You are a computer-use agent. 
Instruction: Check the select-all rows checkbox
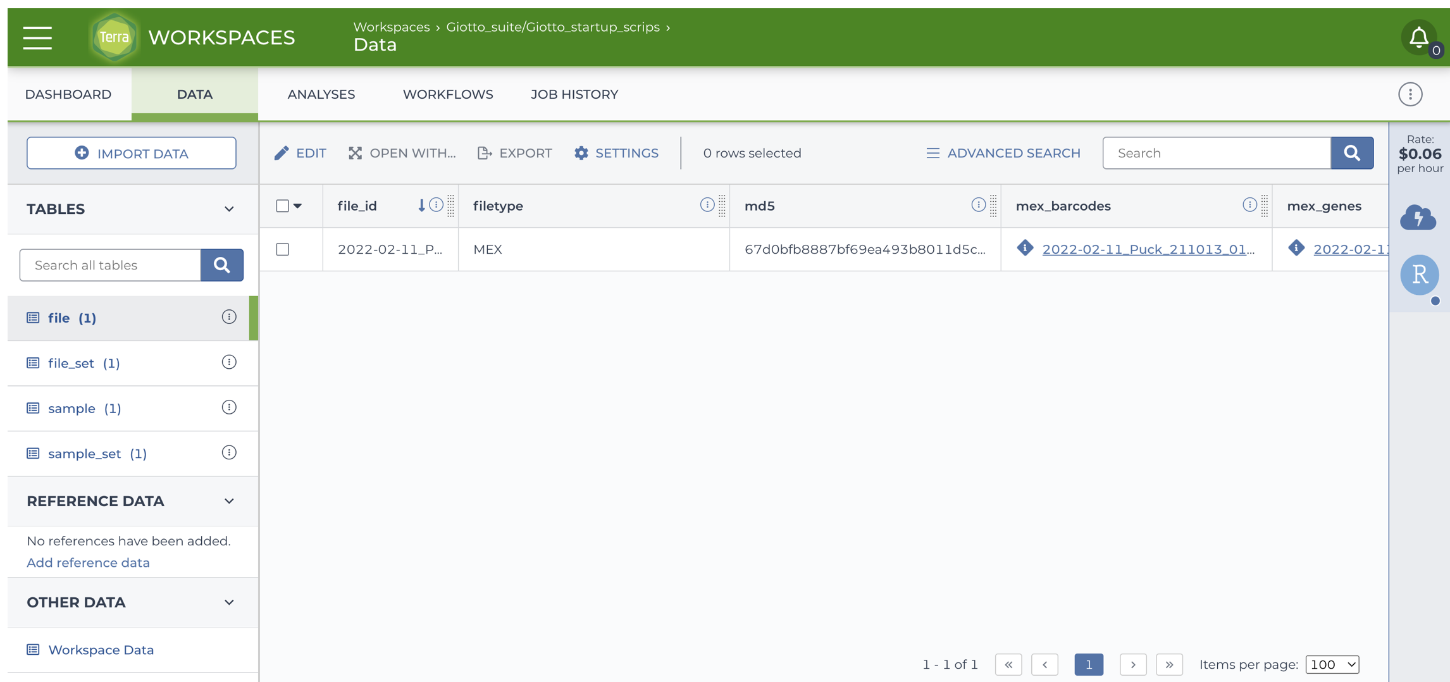pos(283,206)
